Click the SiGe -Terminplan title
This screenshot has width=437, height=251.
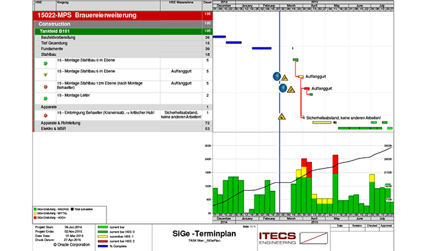(x=204, y=233)
